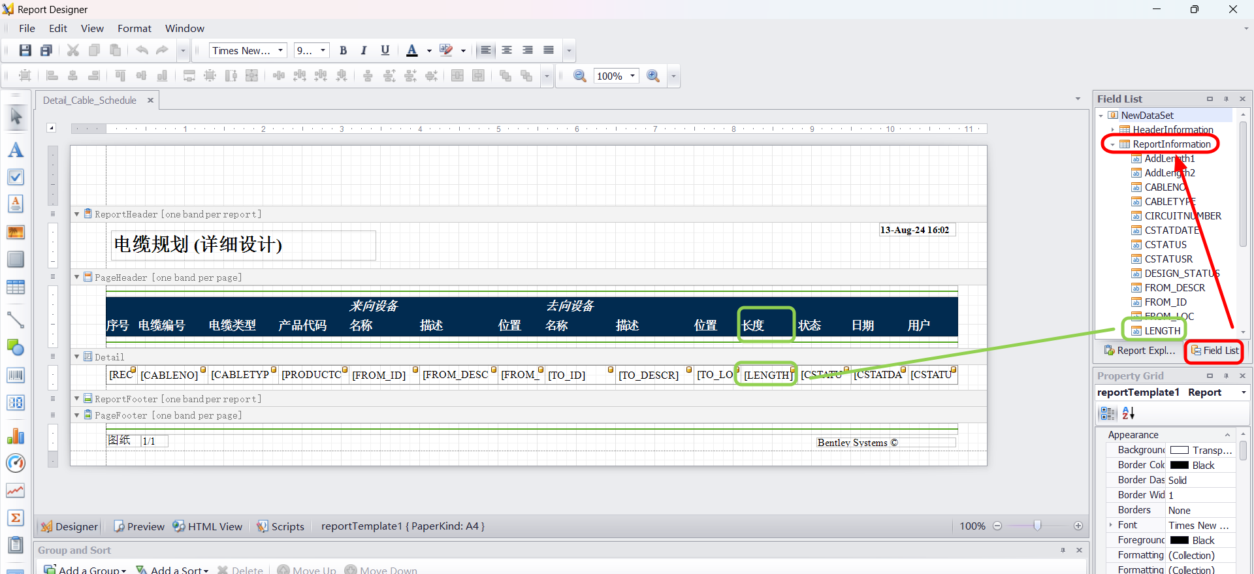The image size is (1254, 574).
Task: Toggle underline formatting
Action: point(385,50)
